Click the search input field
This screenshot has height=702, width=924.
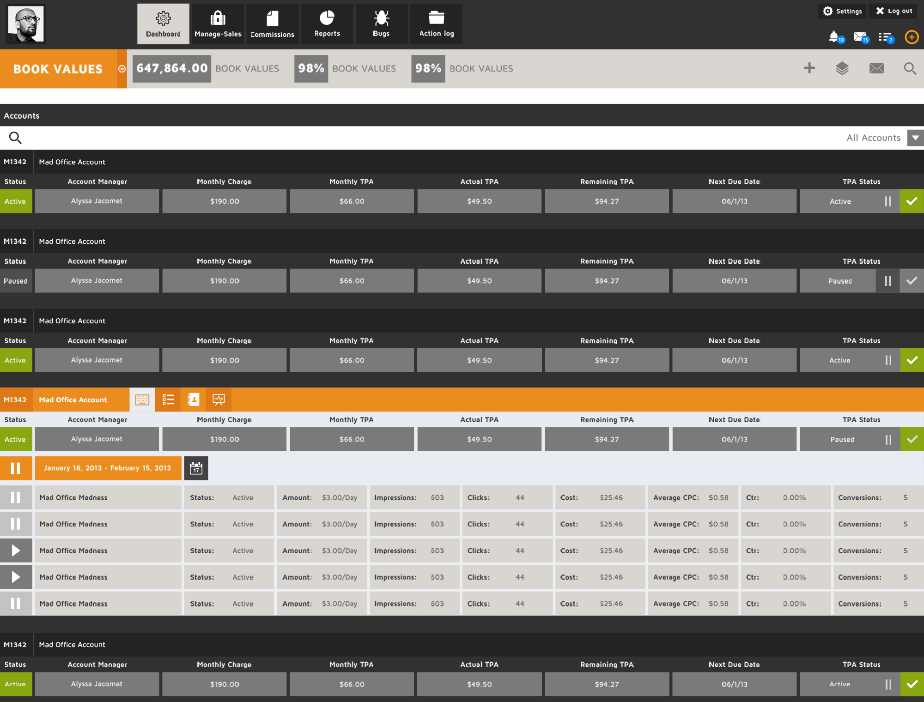(462, 137)
